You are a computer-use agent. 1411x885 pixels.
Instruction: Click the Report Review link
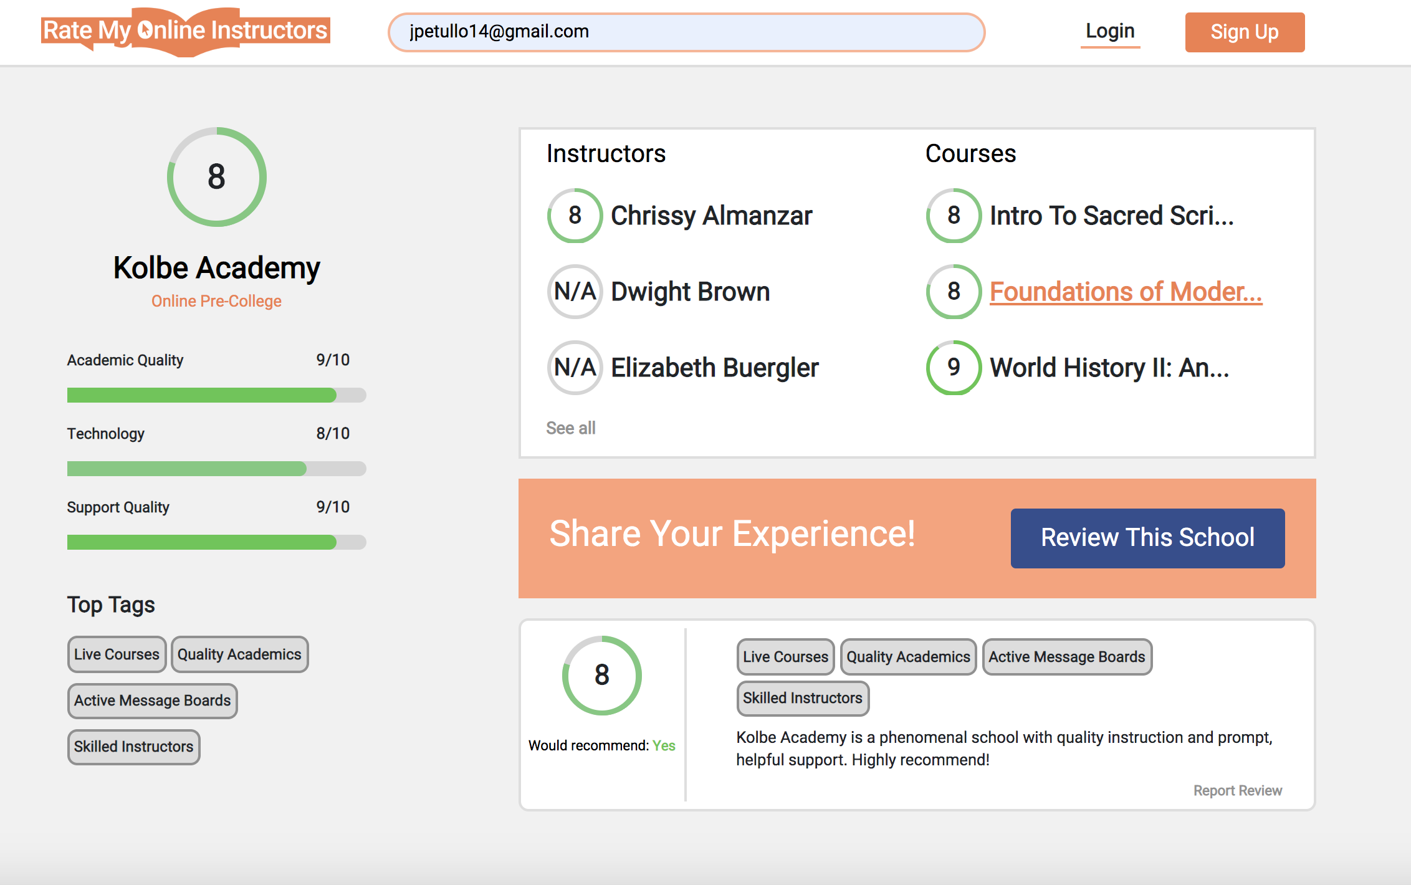tap(1238, 790)
